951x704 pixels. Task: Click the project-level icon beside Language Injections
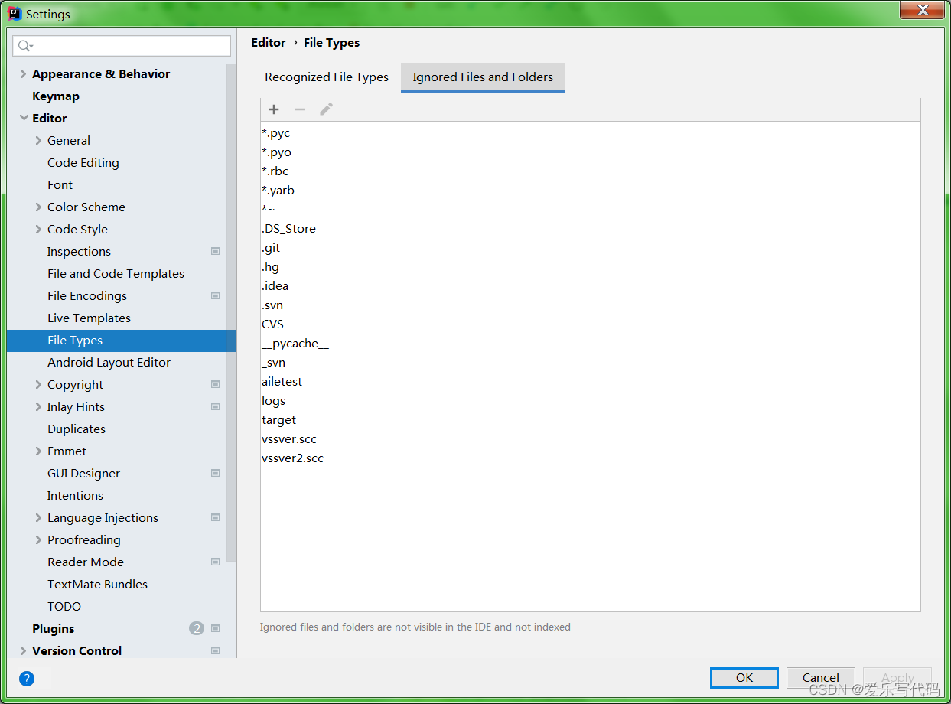click(x=216, y=517)
